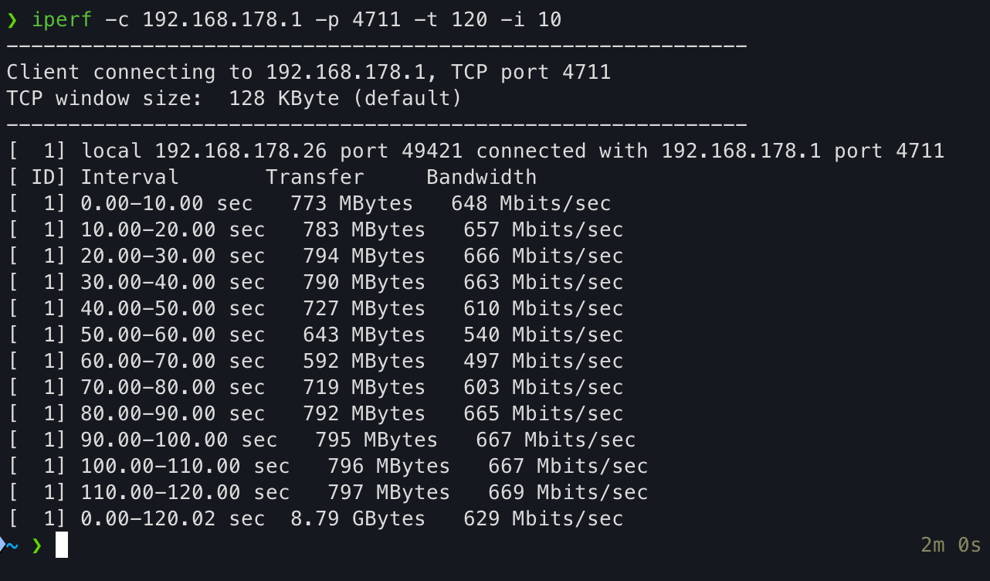Click the Transfer column header

coord(315,177)
